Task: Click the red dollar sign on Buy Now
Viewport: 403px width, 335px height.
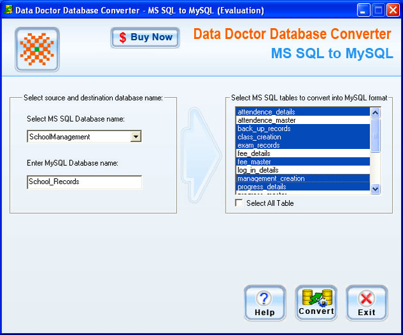Action: [x=123, y=38]
